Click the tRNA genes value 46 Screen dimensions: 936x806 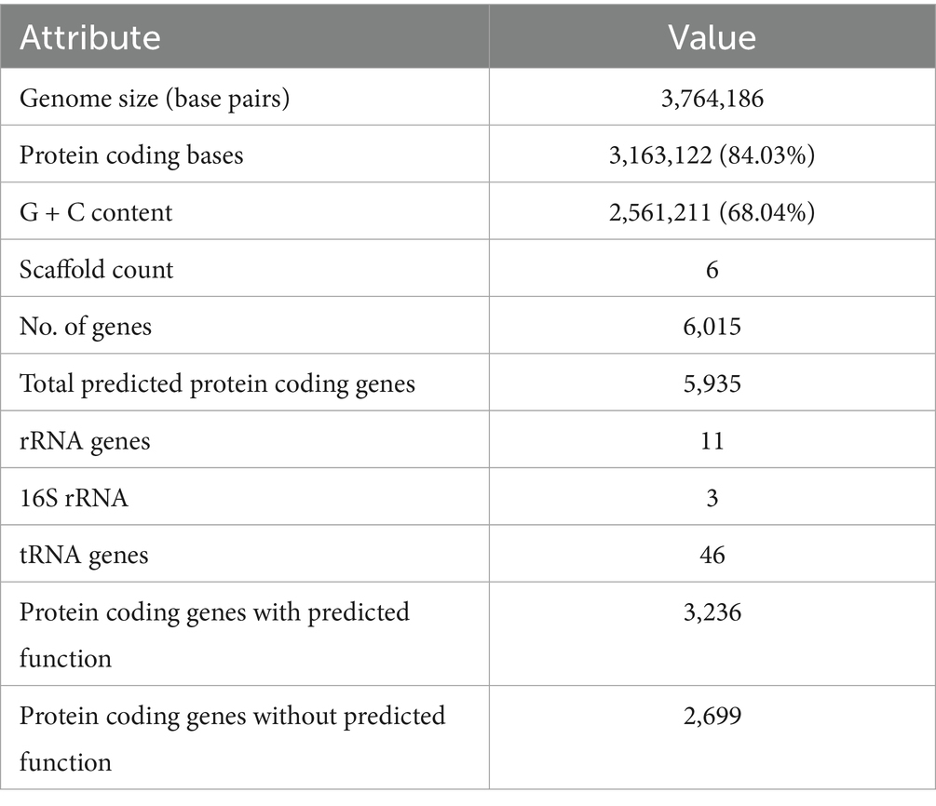click(x=712, y=555)
